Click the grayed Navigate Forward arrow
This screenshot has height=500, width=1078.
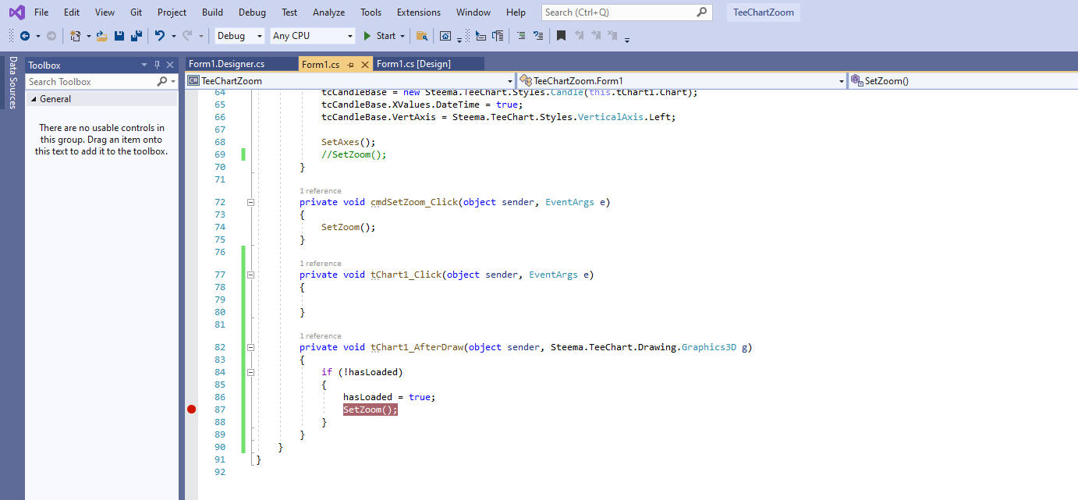51,36
